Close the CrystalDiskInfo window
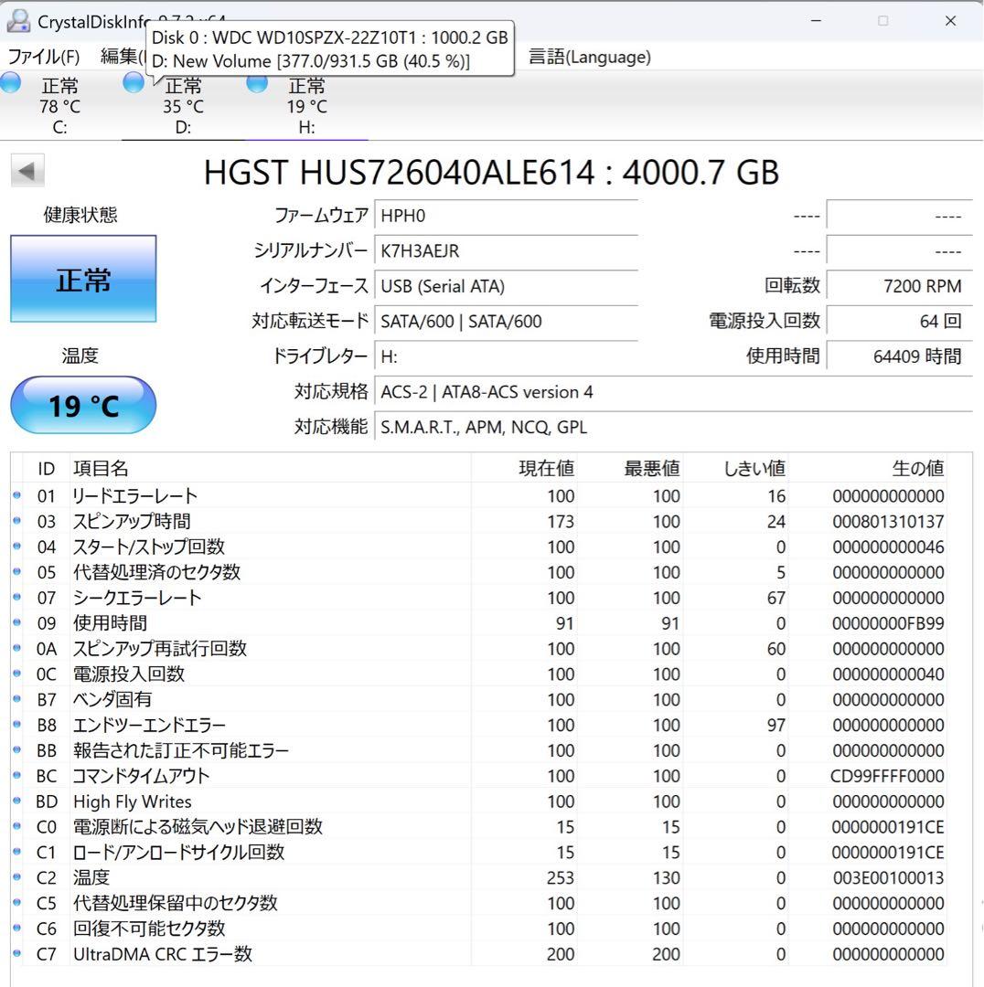 950,21
